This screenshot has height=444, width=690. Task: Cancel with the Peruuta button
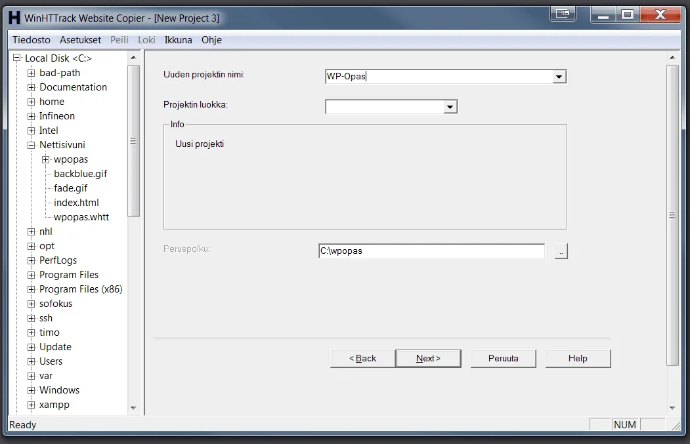point(504,359)
